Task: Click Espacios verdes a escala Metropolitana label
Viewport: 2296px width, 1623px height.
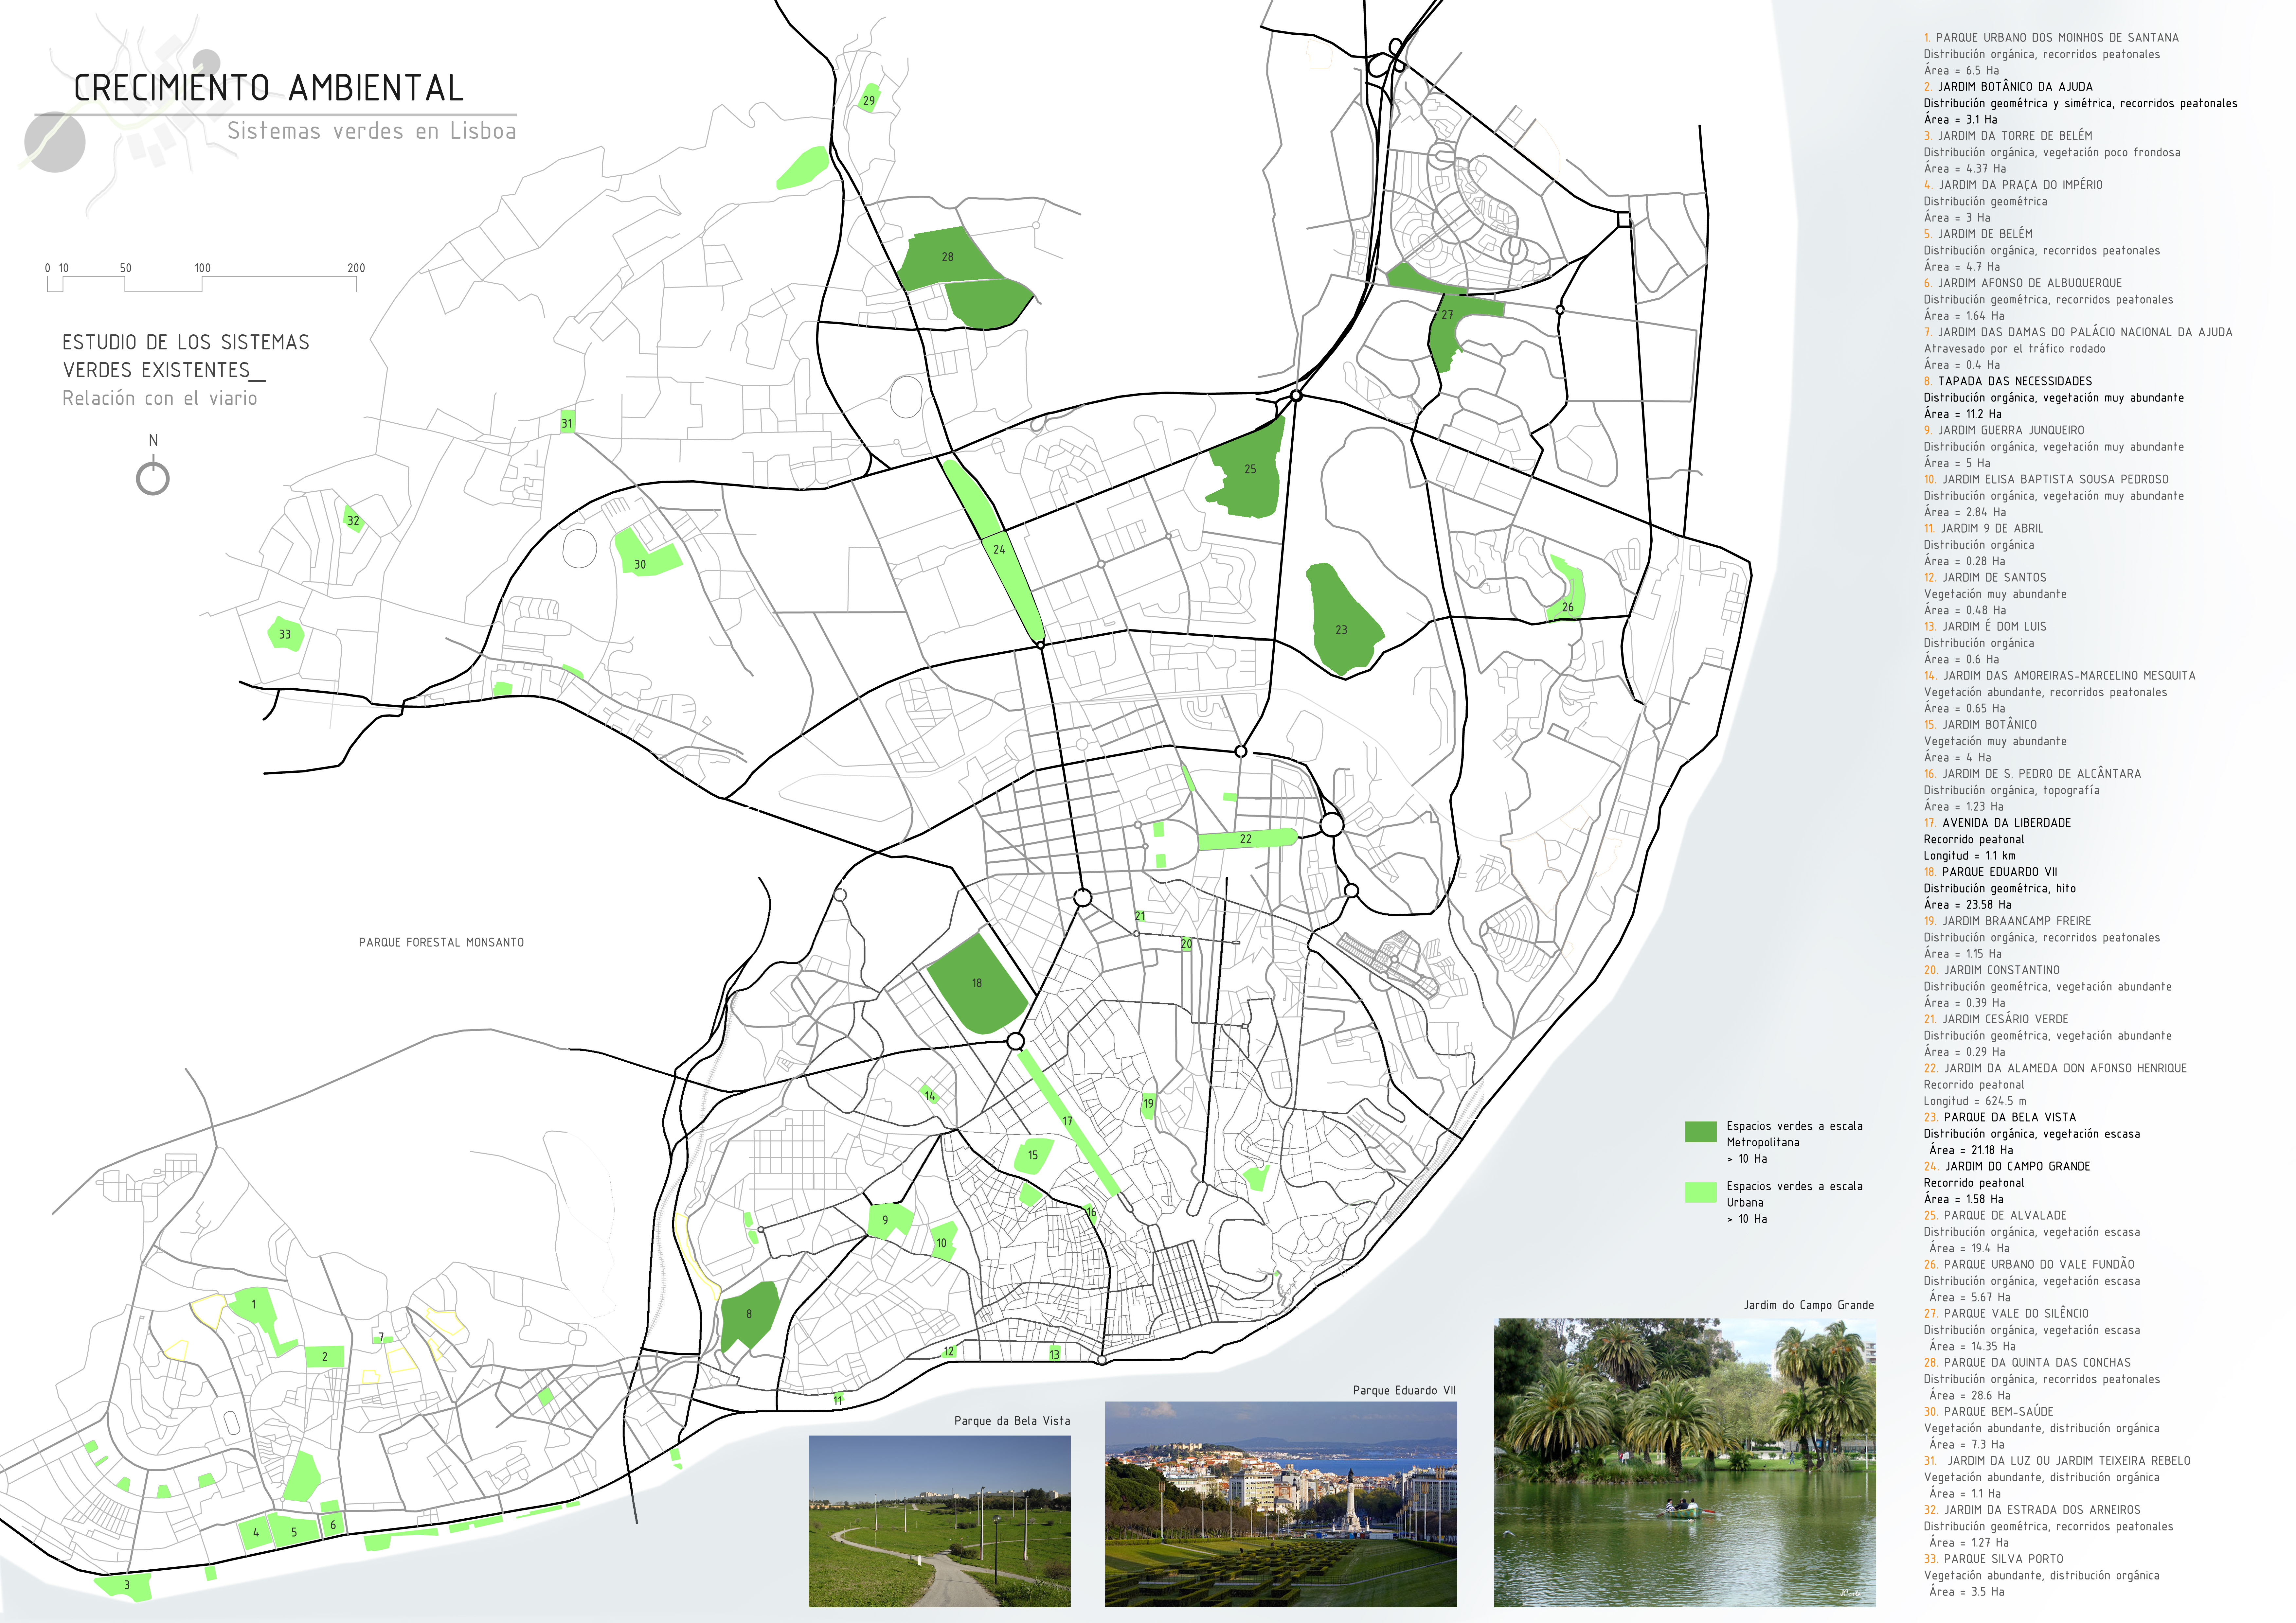Action: click(1794, 1134)
